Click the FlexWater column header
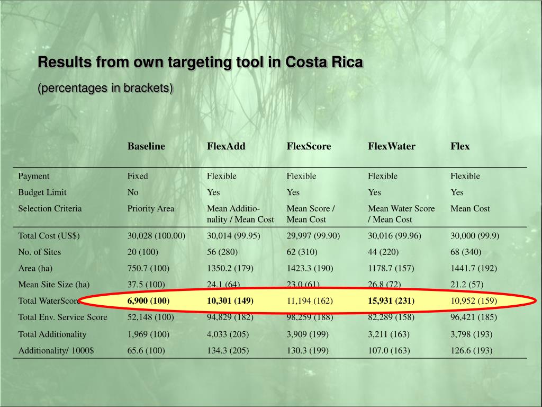 [x=392, y=146]
